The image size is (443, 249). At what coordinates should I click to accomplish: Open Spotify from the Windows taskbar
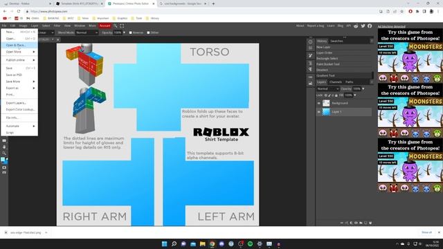pyautogui.click(x=250, y=243)
